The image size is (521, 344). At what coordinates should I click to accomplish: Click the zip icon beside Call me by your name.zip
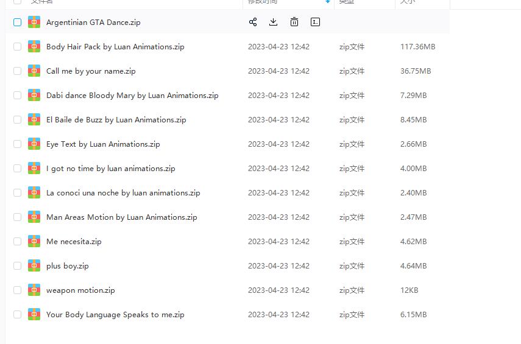(x=34, y=71)
